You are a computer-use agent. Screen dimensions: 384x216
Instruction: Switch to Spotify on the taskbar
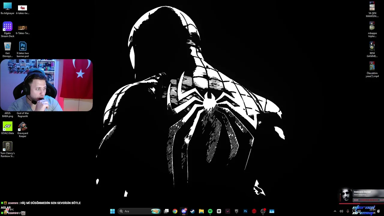(x=210, y=211)
